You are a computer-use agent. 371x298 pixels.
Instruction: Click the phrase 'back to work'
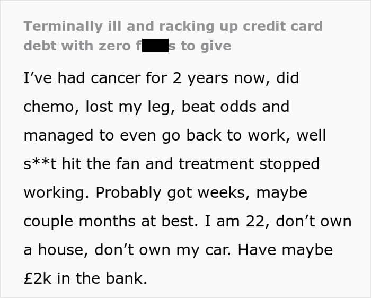coord(236,135)
